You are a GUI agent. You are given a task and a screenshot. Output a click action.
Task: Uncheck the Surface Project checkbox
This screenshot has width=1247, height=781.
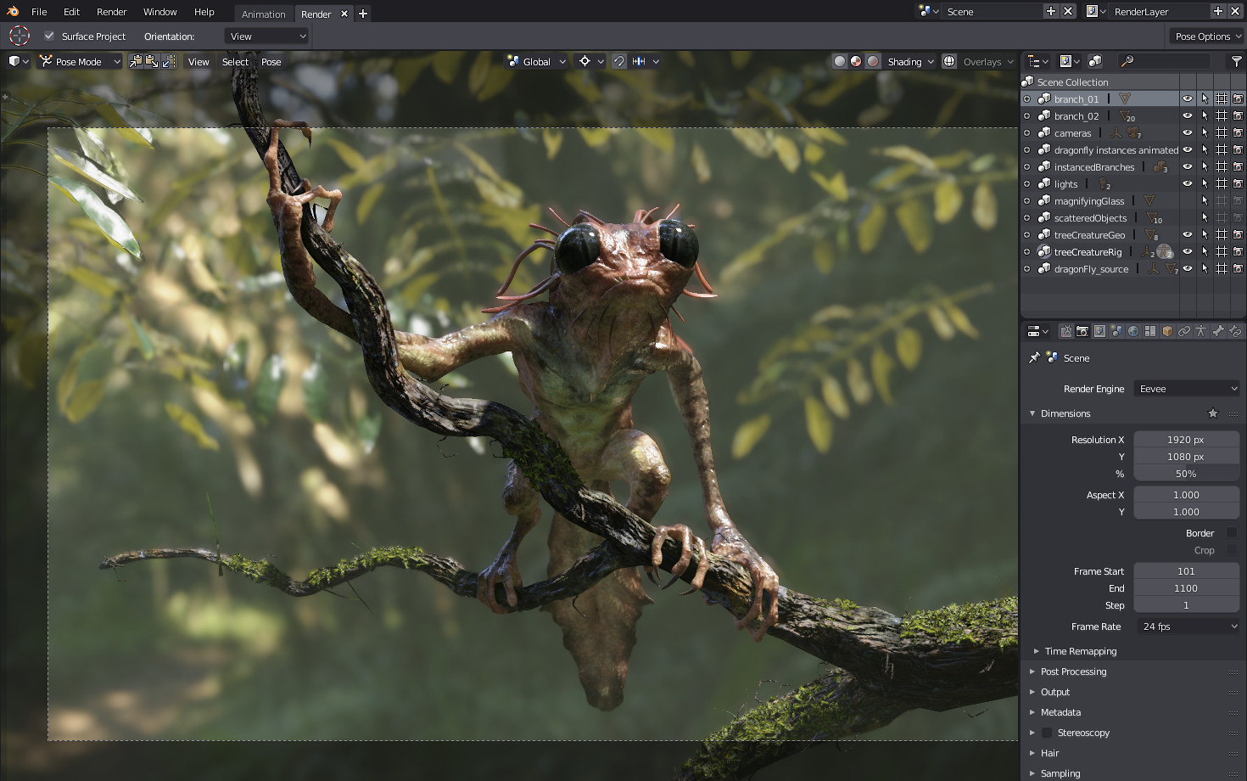(x=49, y=36)
